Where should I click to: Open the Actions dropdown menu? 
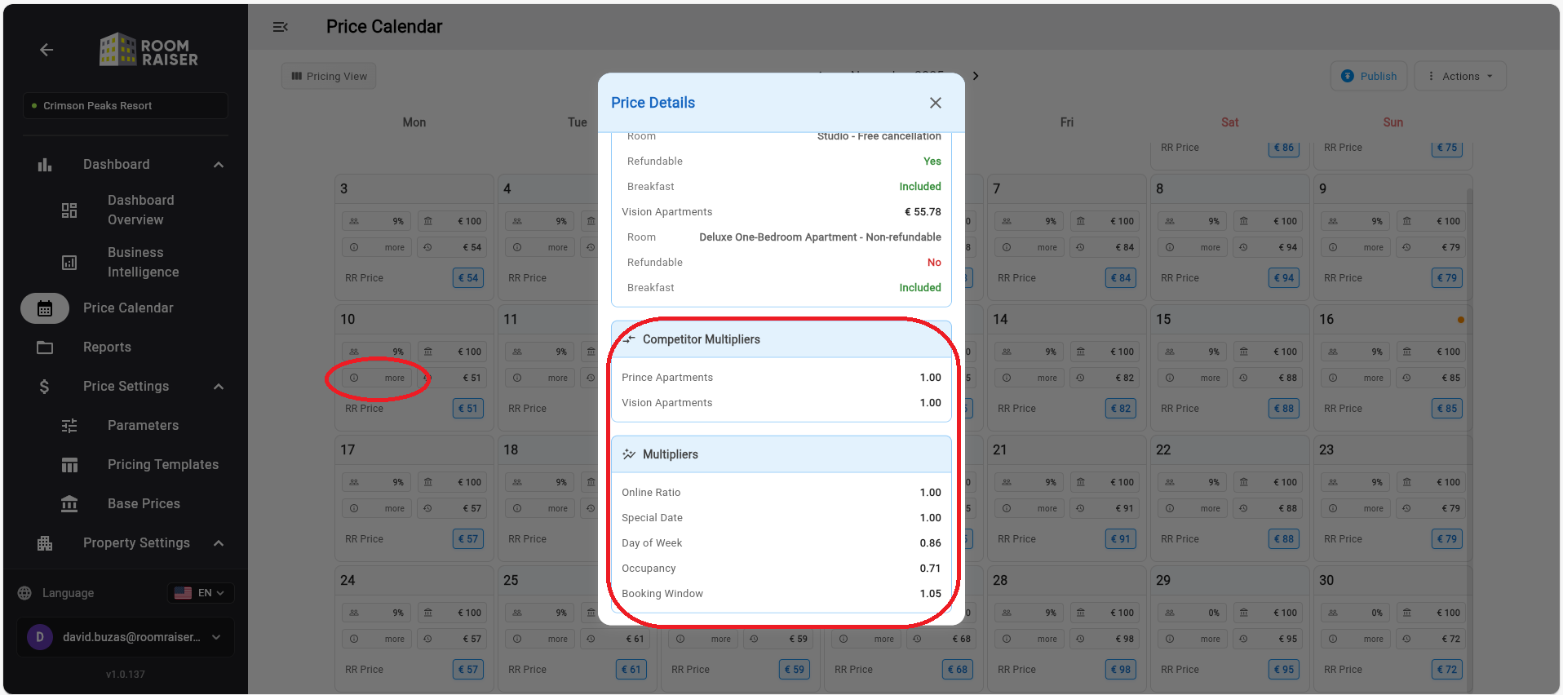(x=1459, y=77)
